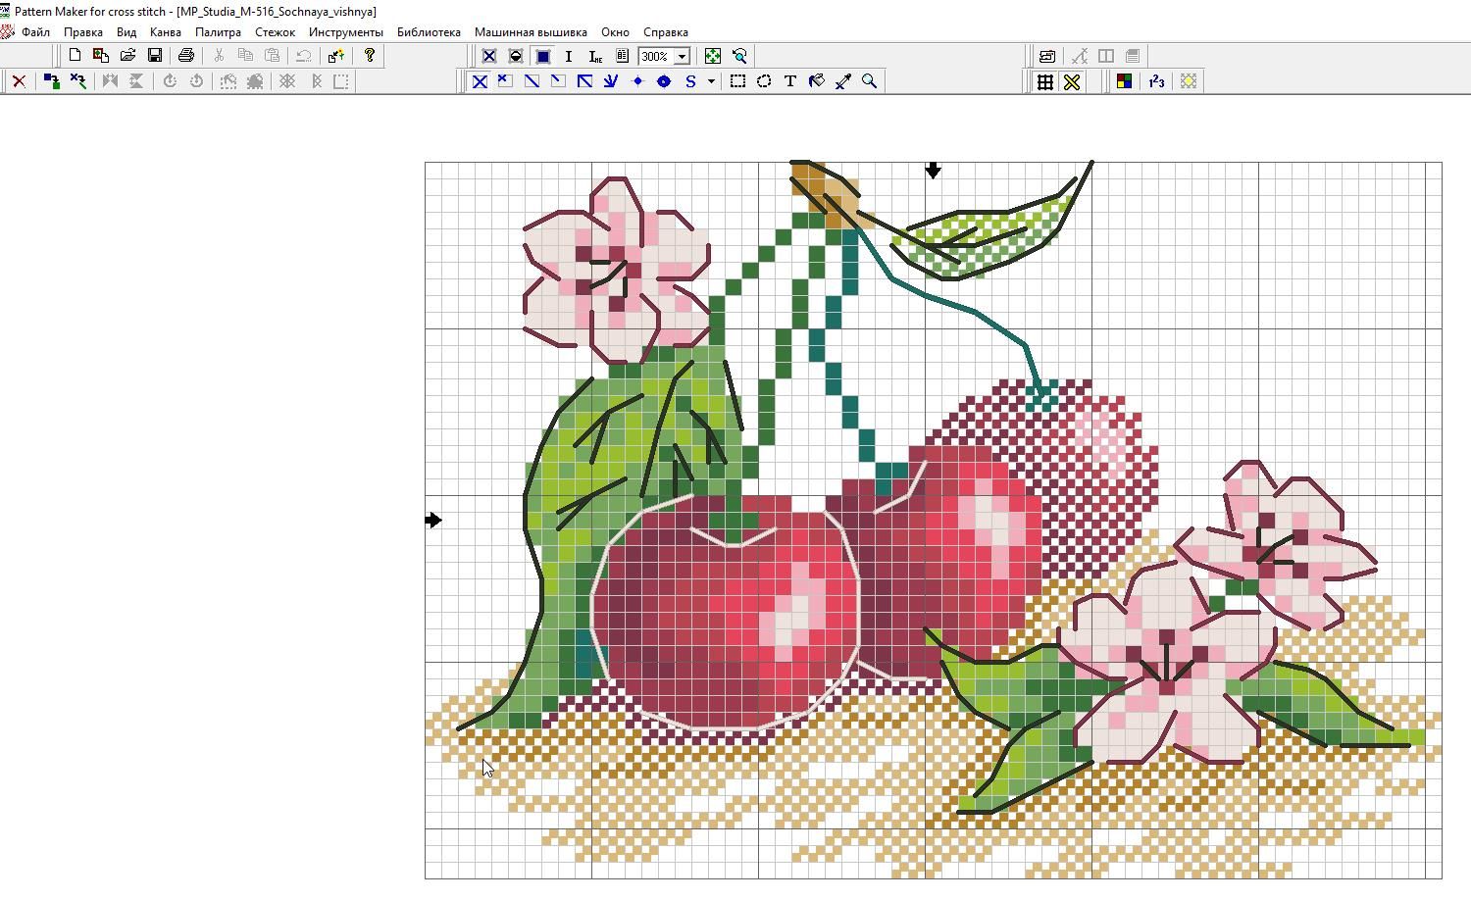Open the machine embroidery sewing icon

click(x=1047, y=56)
